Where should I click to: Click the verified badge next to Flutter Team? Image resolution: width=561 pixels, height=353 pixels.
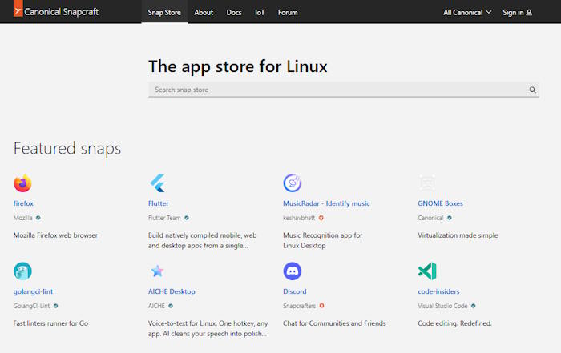pos(187,218)
